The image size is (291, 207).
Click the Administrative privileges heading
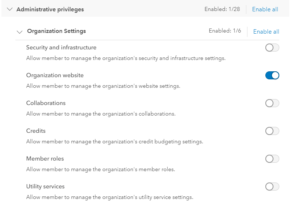(50, 10)
